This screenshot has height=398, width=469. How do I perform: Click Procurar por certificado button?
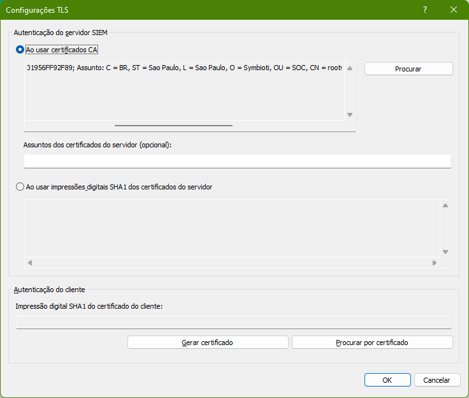click(372, 343)
